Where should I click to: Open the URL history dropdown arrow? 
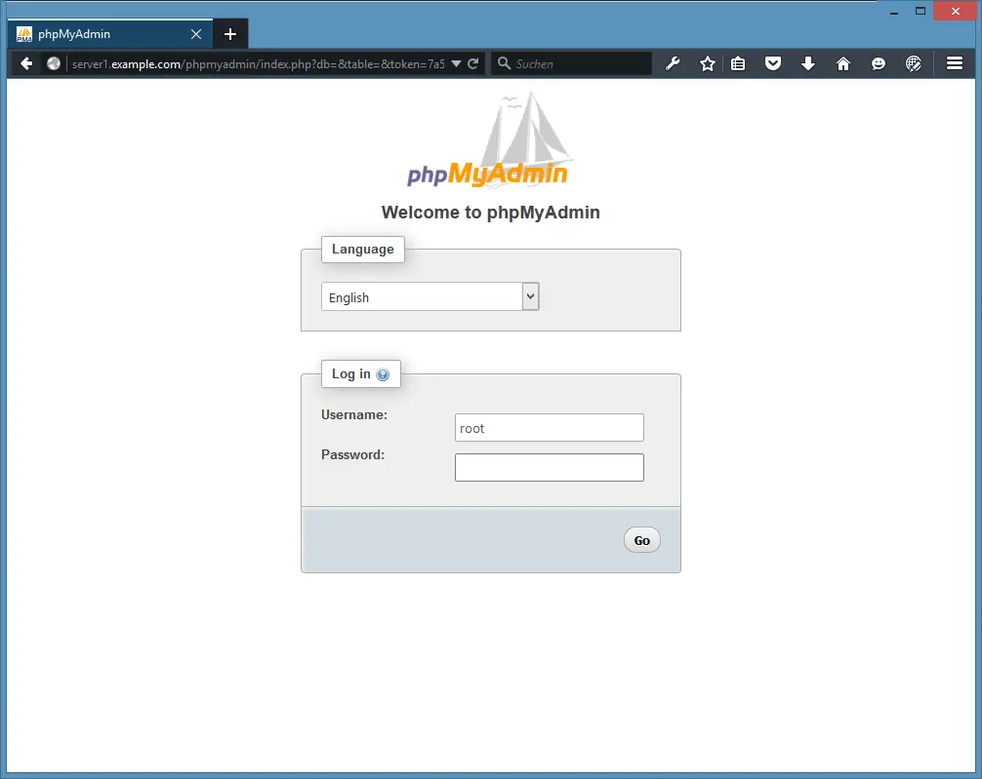pyautogui.click(x=456, y=63)
